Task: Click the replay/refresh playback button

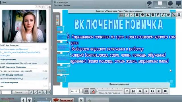Action: click(127, 91)
